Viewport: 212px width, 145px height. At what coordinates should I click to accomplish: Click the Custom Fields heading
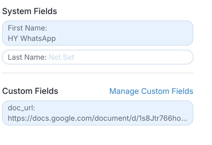click(x=30, y=91)
